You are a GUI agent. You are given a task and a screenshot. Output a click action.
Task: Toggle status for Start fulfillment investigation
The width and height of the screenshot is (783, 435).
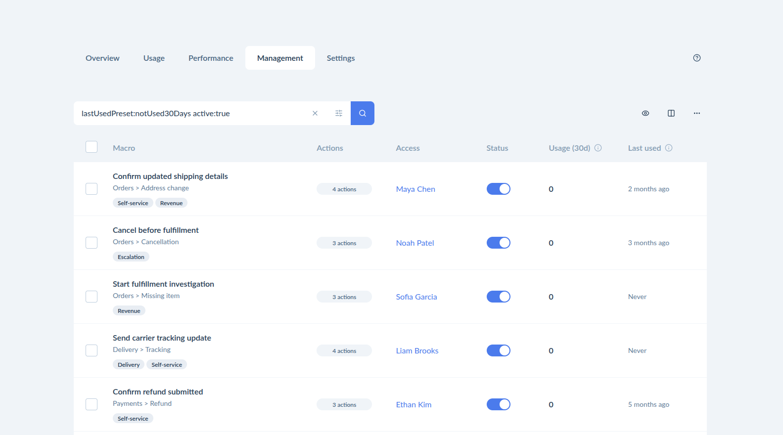[x=499, y=297]
